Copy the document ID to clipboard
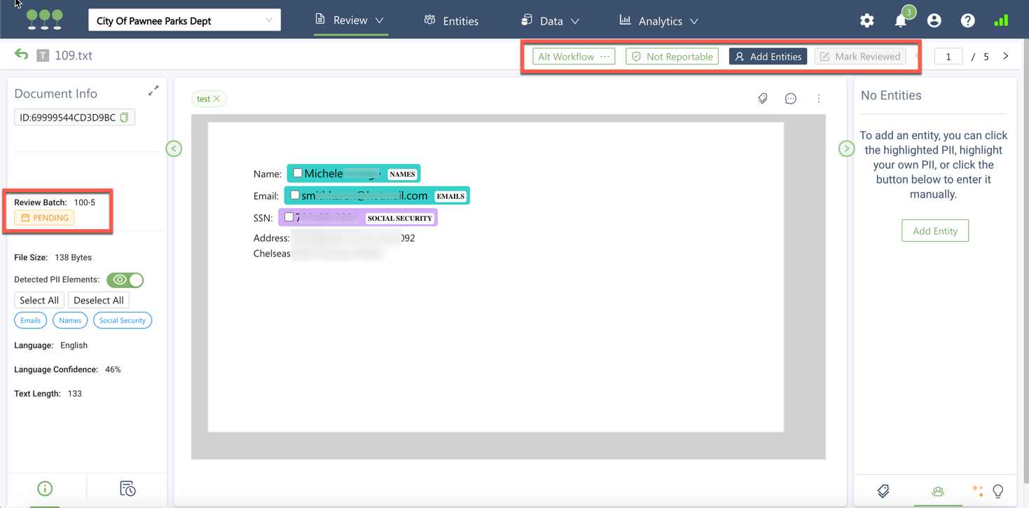Image resolution: width=1029 pixels, height=508 pixels. 125,118
